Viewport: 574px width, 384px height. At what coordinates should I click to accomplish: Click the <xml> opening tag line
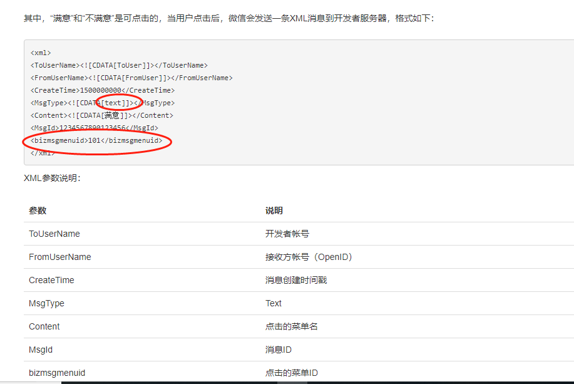point(41,53)
